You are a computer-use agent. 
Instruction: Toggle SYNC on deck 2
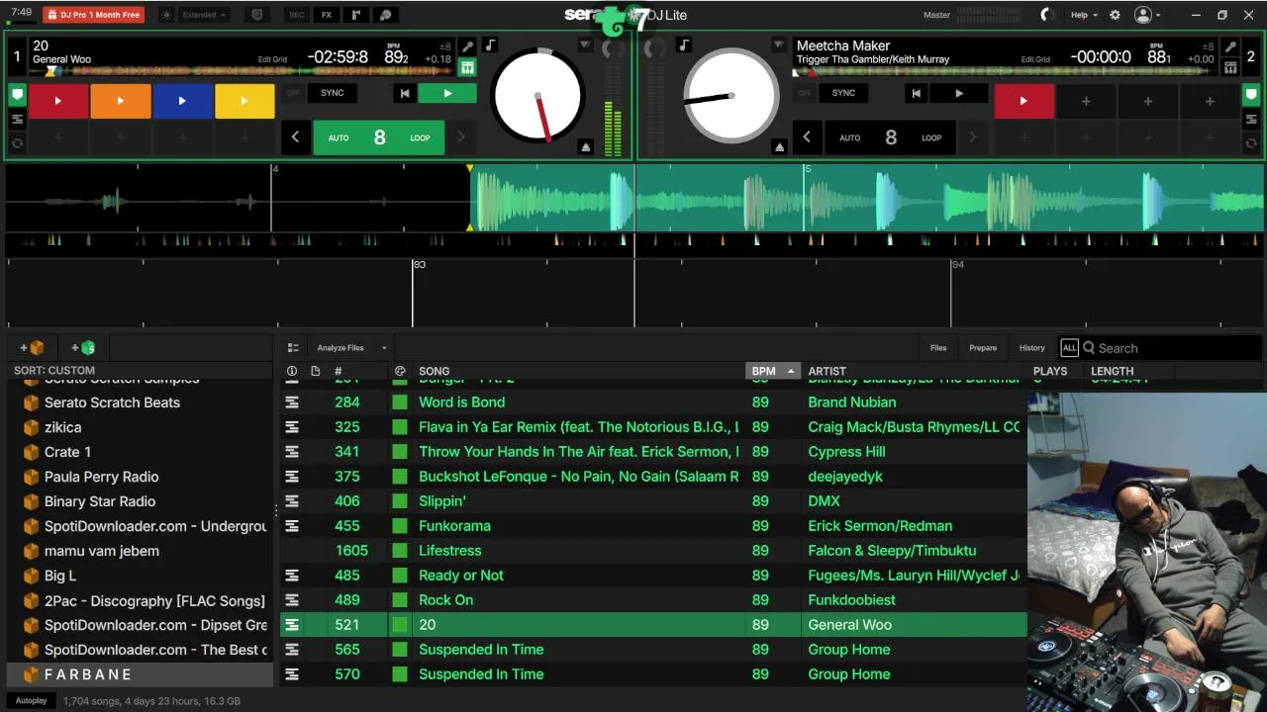pos(843,93)
